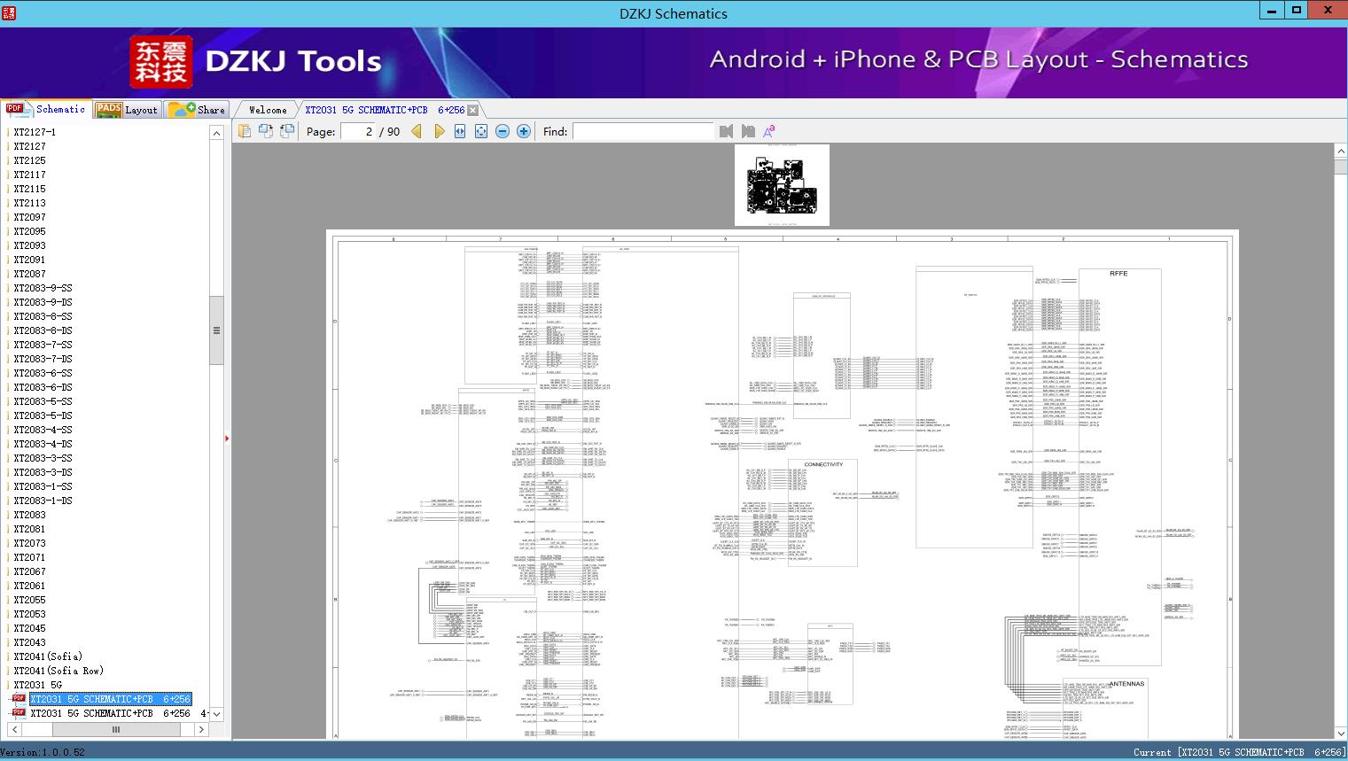The image size is (1348, 761).
Task: Select the XT2127-1 model entry
Action: [35, 132]
